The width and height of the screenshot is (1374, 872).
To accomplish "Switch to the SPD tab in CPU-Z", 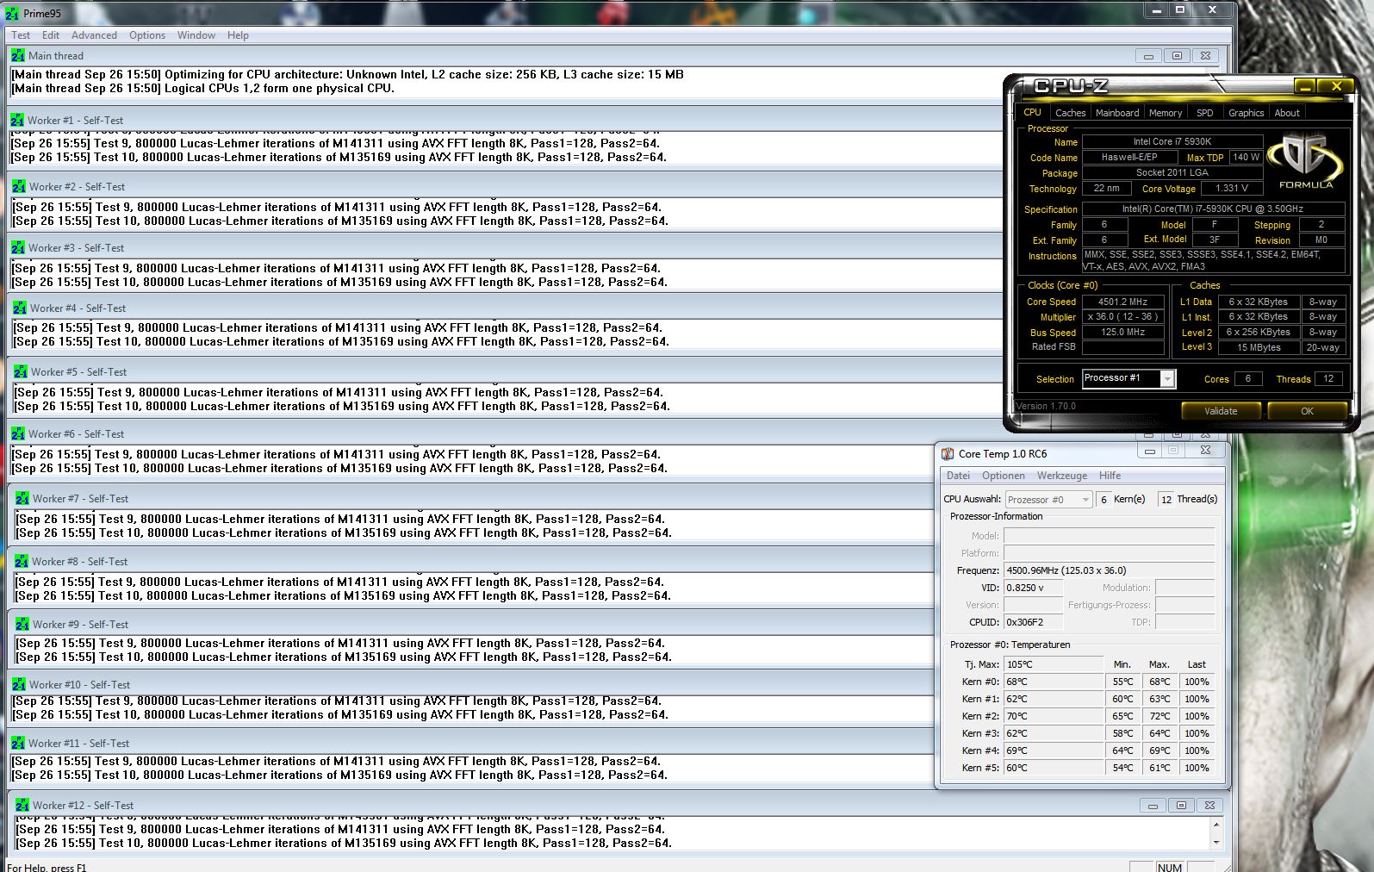I will click(1205, 113).
